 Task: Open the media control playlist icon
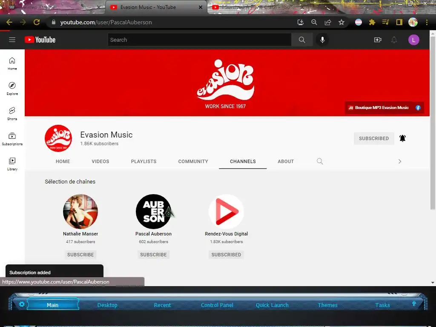(385, 22)
